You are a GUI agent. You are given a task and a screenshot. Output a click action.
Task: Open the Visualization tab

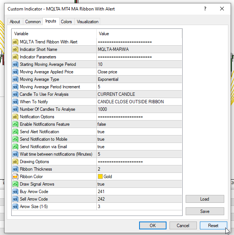pyautogui.click(x=88, y=22)
